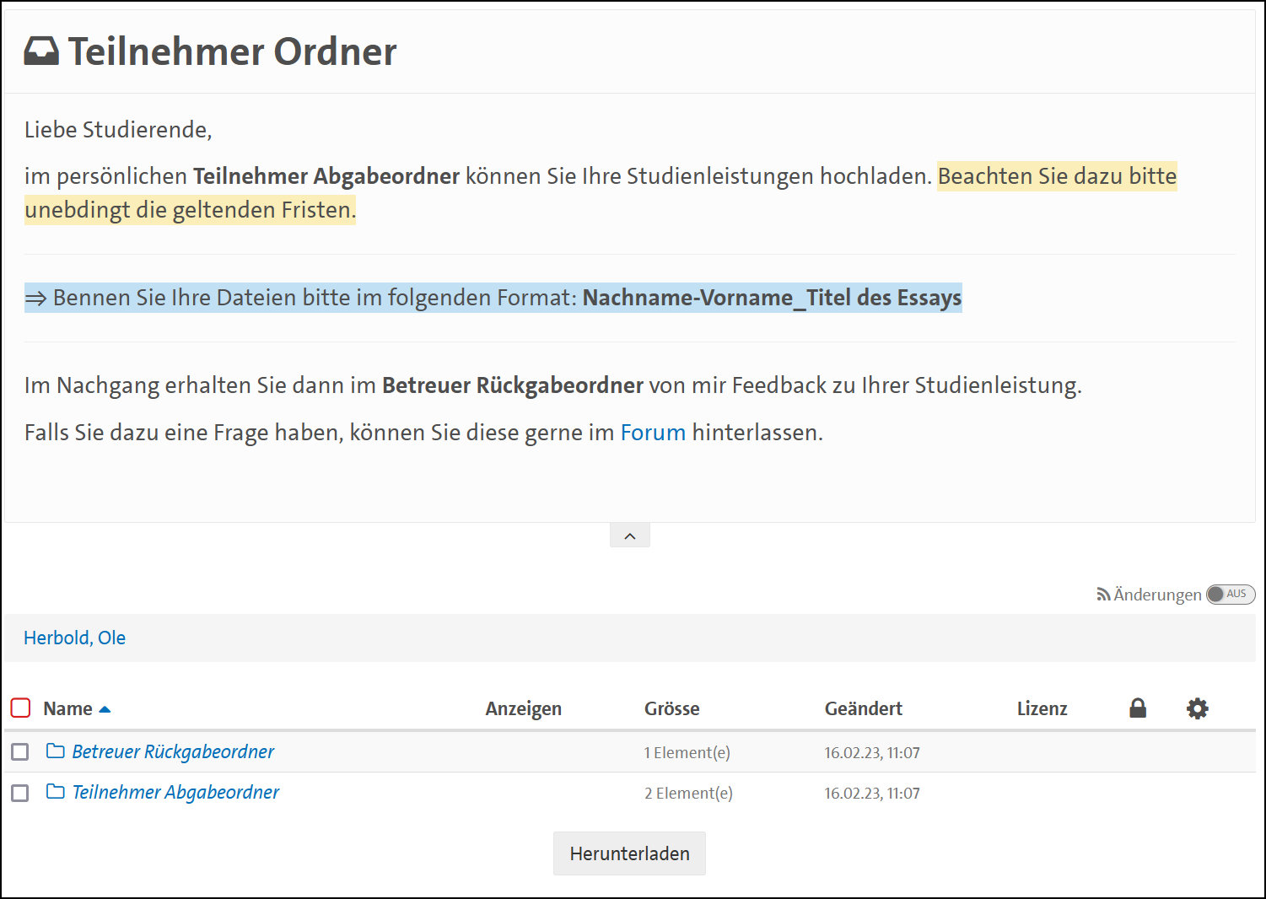Click folder icon of Teilnehmer Abgabeordner
Screen dimensions: 1266x899
56,792
